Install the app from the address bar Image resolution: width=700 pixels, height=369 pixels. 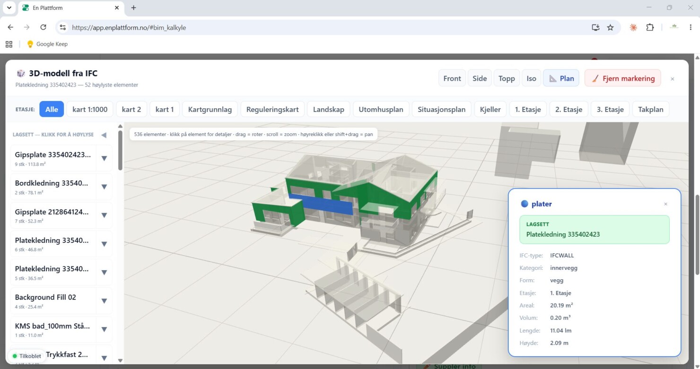coord(595,27)
